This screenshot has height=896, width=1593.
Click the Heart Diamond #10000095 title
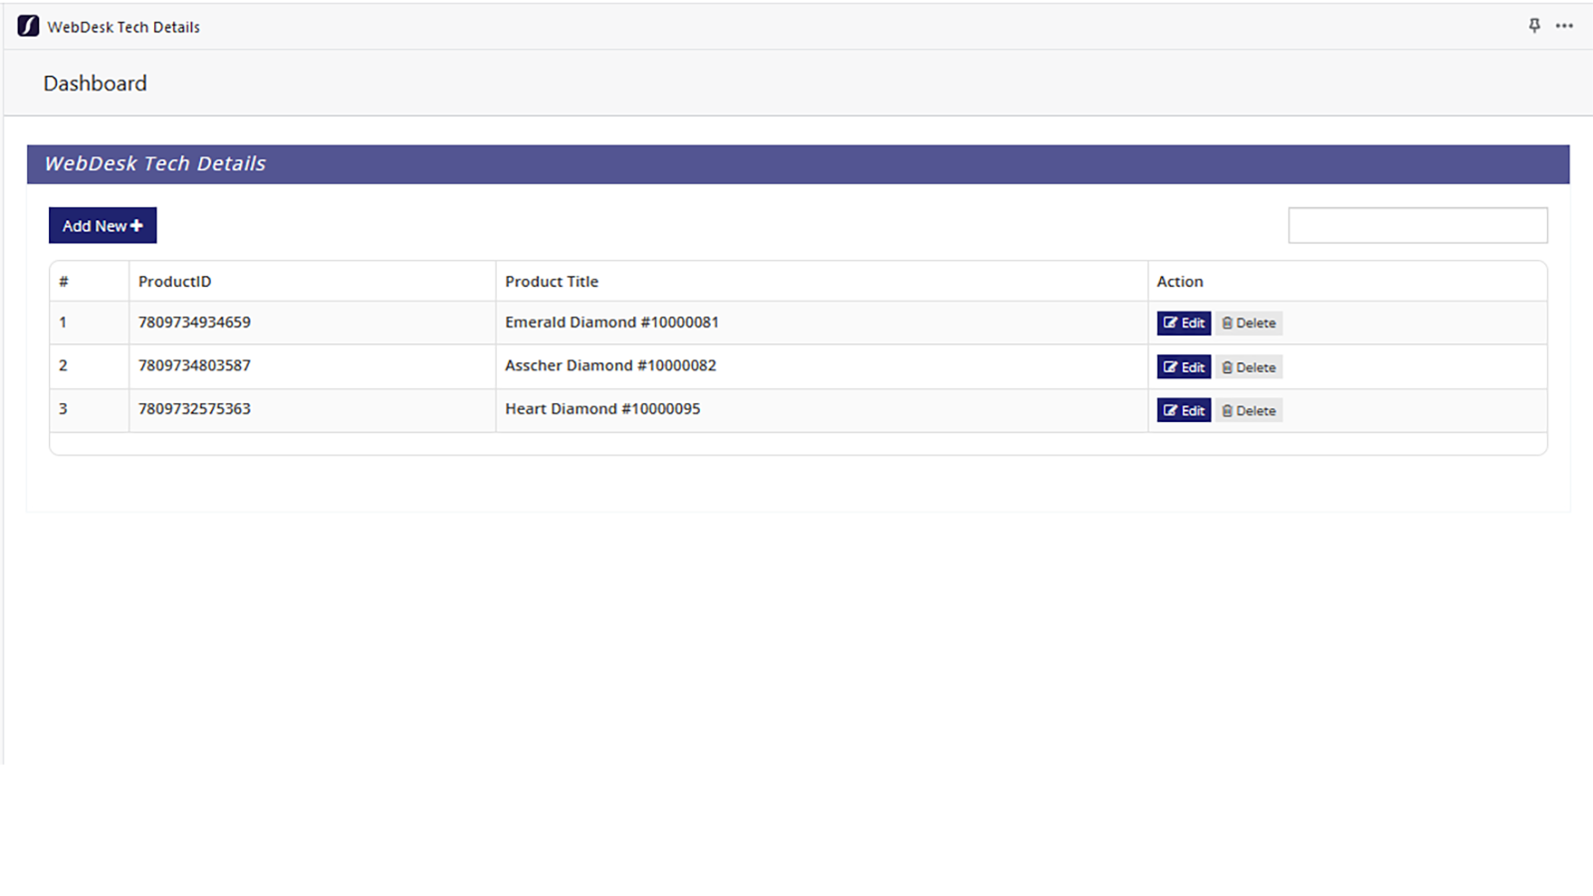(602, 409)
